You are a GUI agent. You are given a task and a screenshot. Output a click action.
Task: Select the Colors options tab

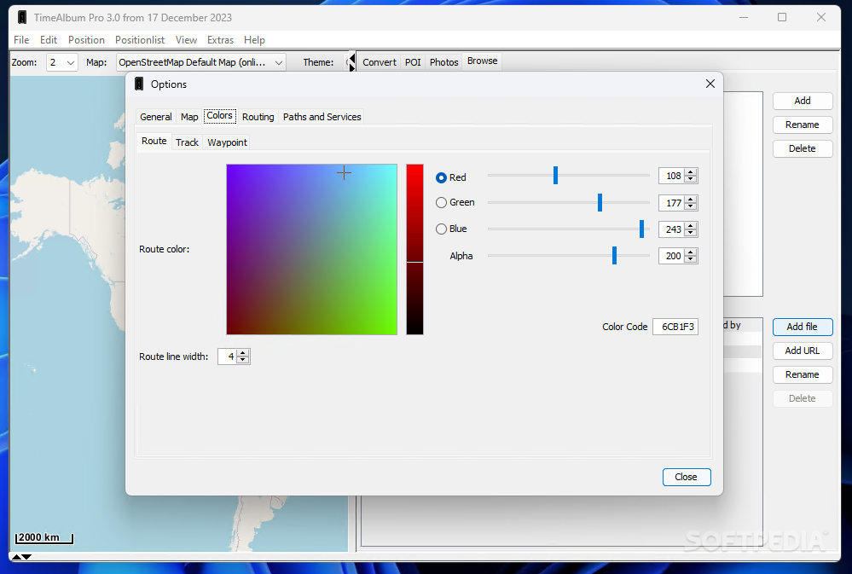(219, 116)
